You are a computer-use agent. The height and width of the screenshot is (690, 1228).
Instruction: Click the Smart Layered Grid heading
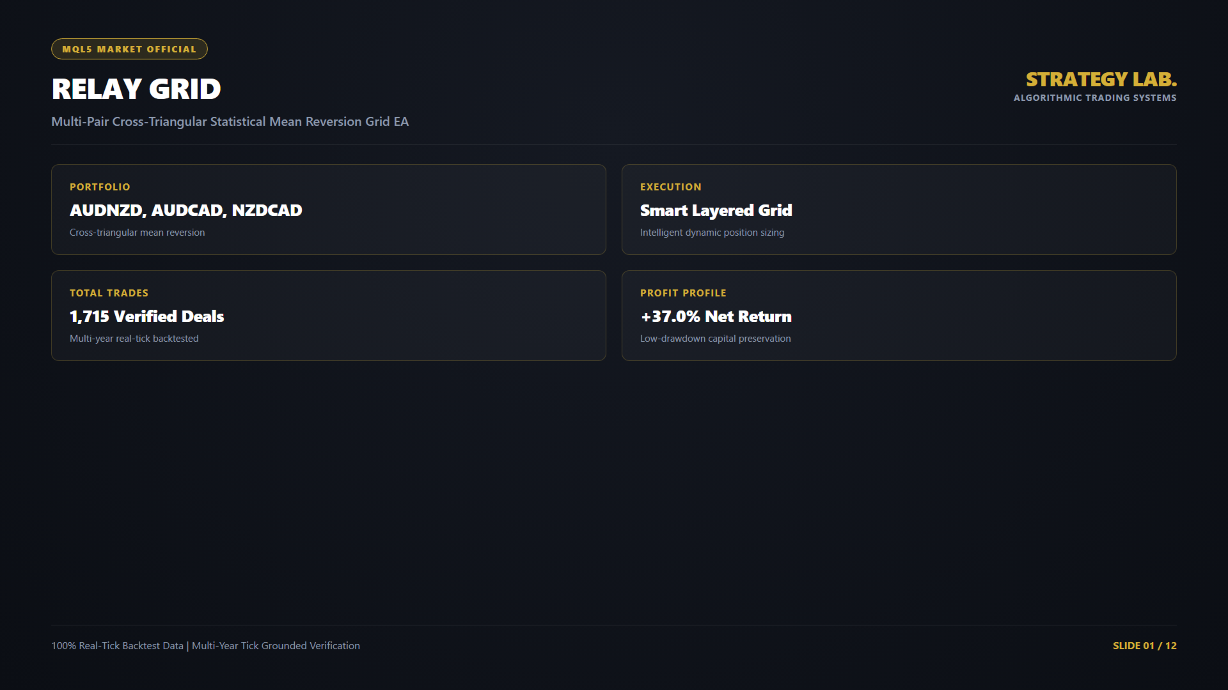click(716, 210)
